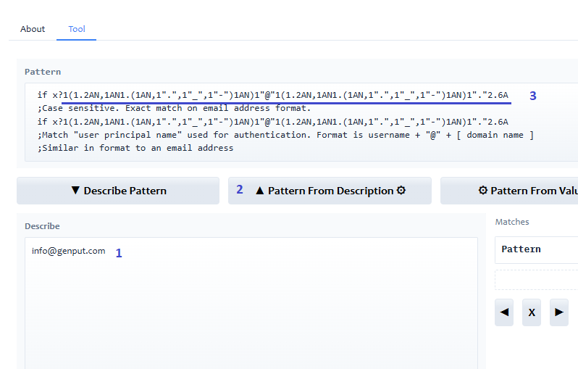Click the second 'if x?1' pattern line
Screen dimensions: 578x369
pos(273,121)
